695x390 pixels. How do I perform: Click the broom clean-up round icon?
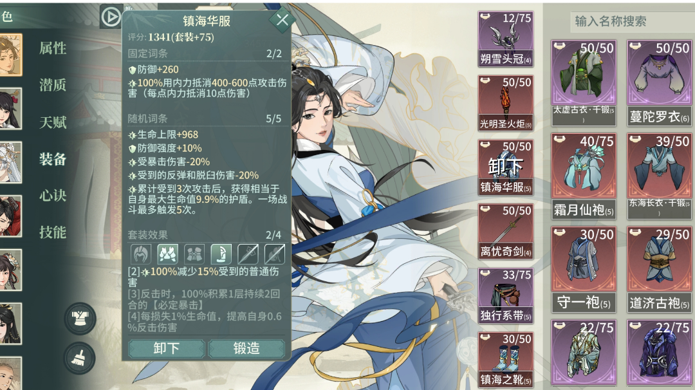tap(80, 358)
